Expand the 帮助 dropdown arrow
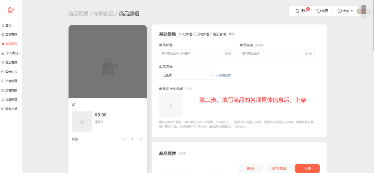Screen dimensions: 374x173 coord(351,11)
